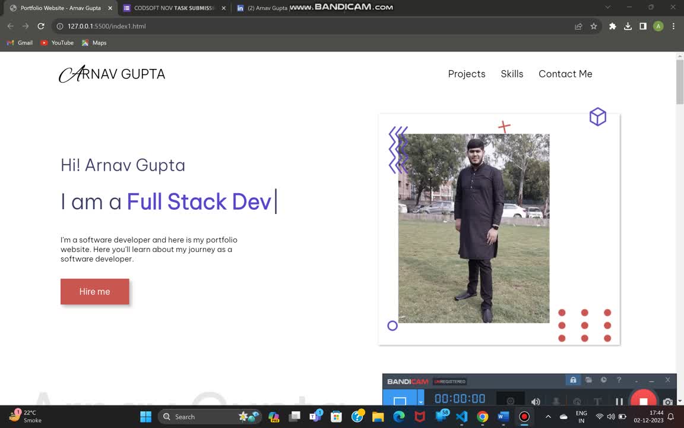684x428 pixels.
Task: Open the Windows Start menu
Action: (145, 417)
